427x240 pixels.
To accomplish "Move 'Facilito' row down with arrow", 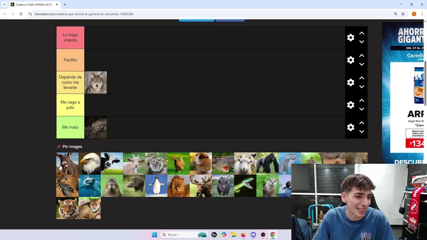I will 362,64.
